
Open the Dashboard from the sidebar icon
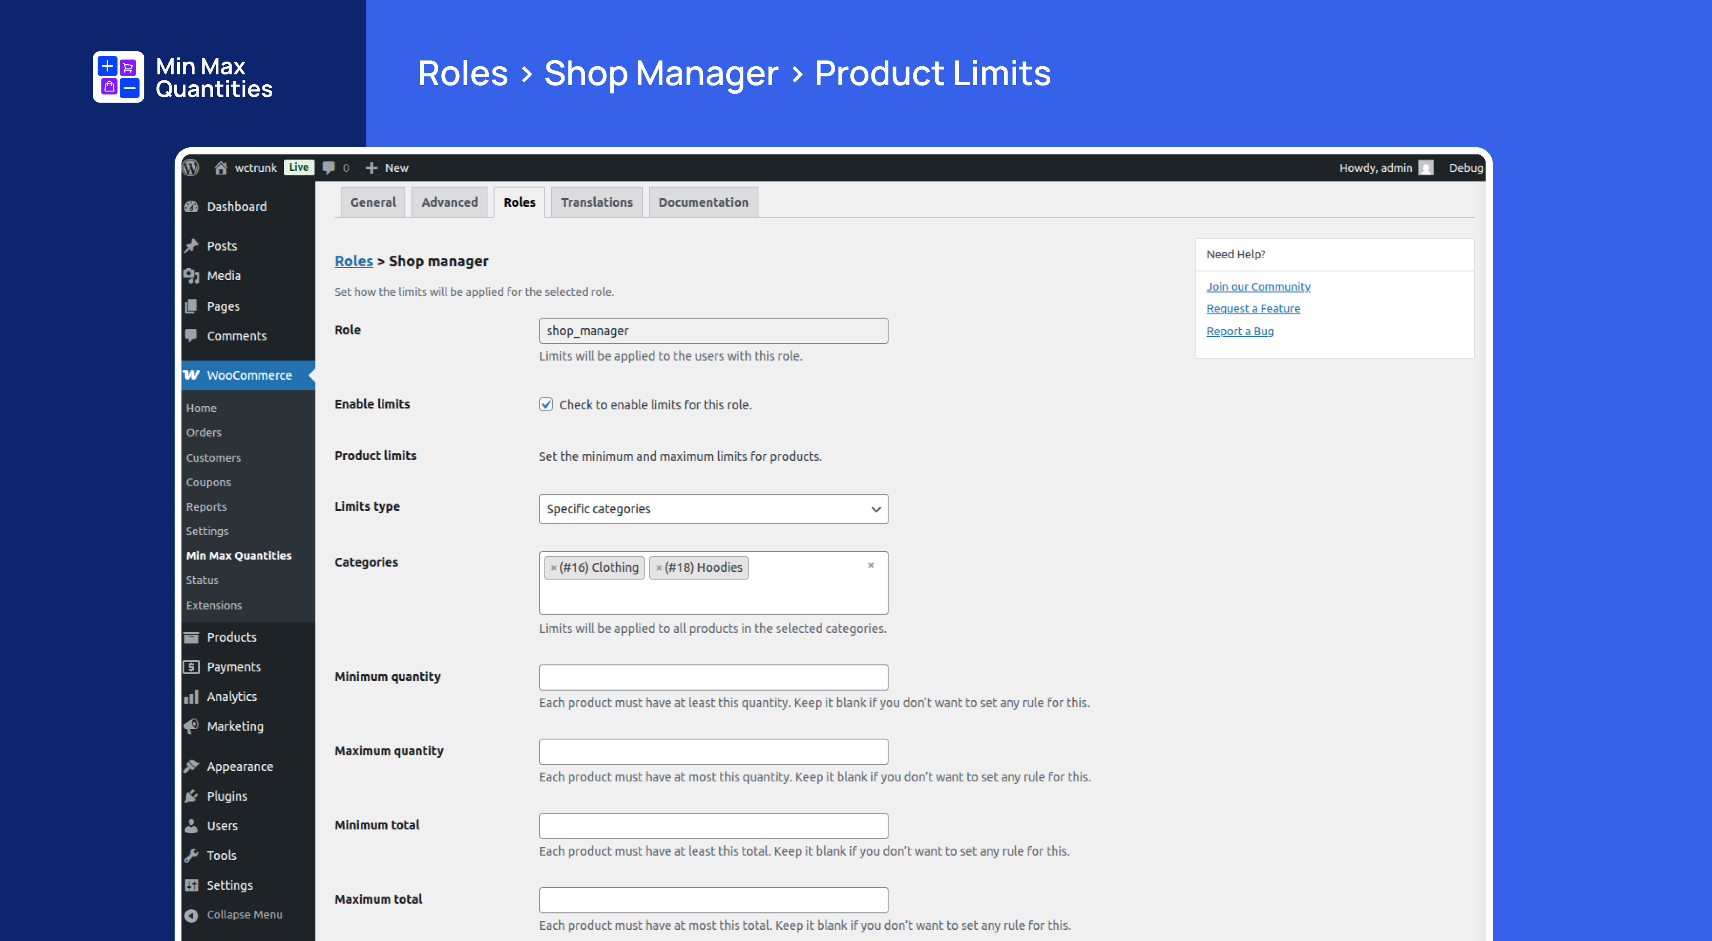click(191, 206)
